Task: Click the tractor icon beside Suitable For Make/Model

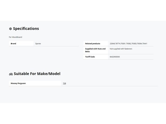Action: [x=11, y=74]
